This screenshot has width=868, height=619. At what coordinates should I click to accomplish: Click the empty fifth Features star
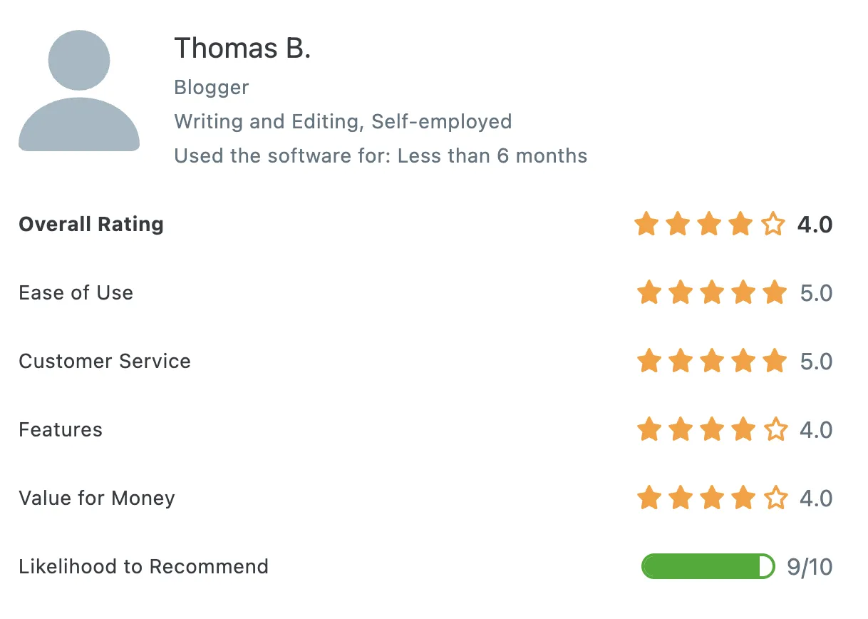tap(775, 430)
